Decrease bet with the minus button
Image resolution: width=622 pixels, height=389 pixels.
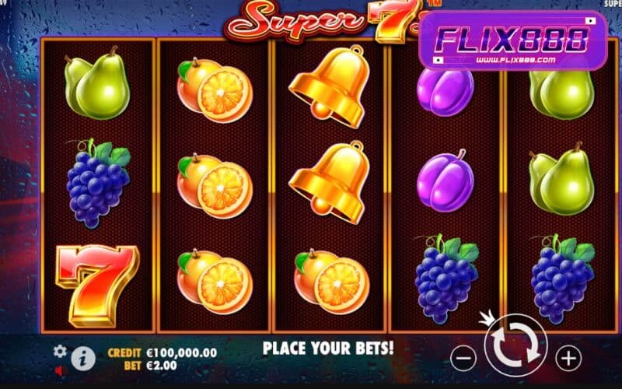point(463,358)
